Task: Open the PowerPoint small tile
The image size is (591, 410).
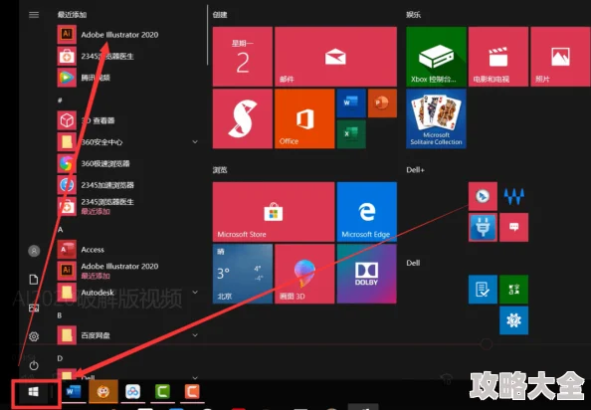Action: pos(382,102)
